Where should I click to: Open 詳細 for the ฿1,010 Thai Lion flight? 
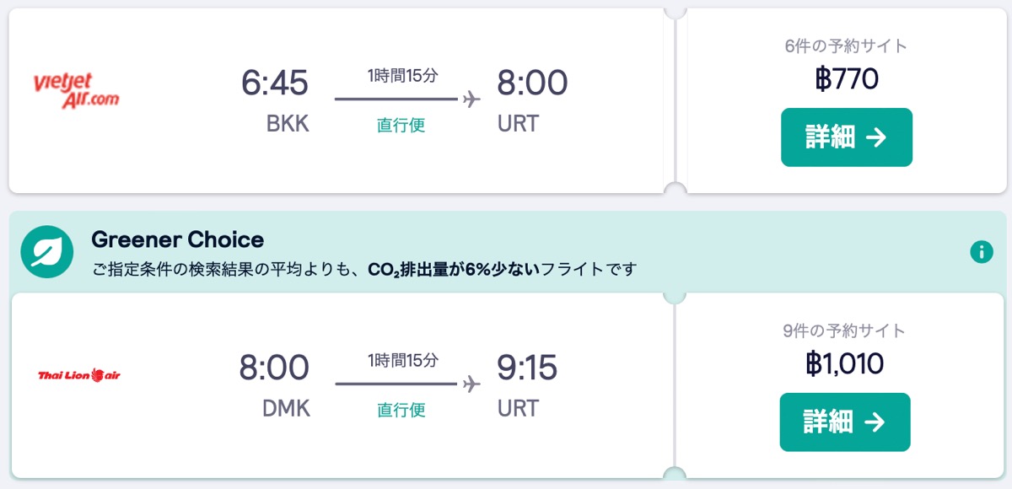click(845, 422)
